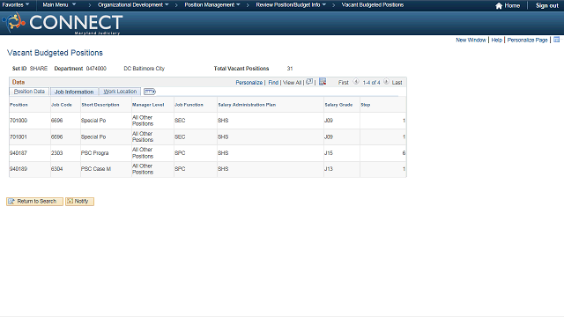Click department number 0474000
Screen dimensions: 564x317
click(x=96, y=69)
